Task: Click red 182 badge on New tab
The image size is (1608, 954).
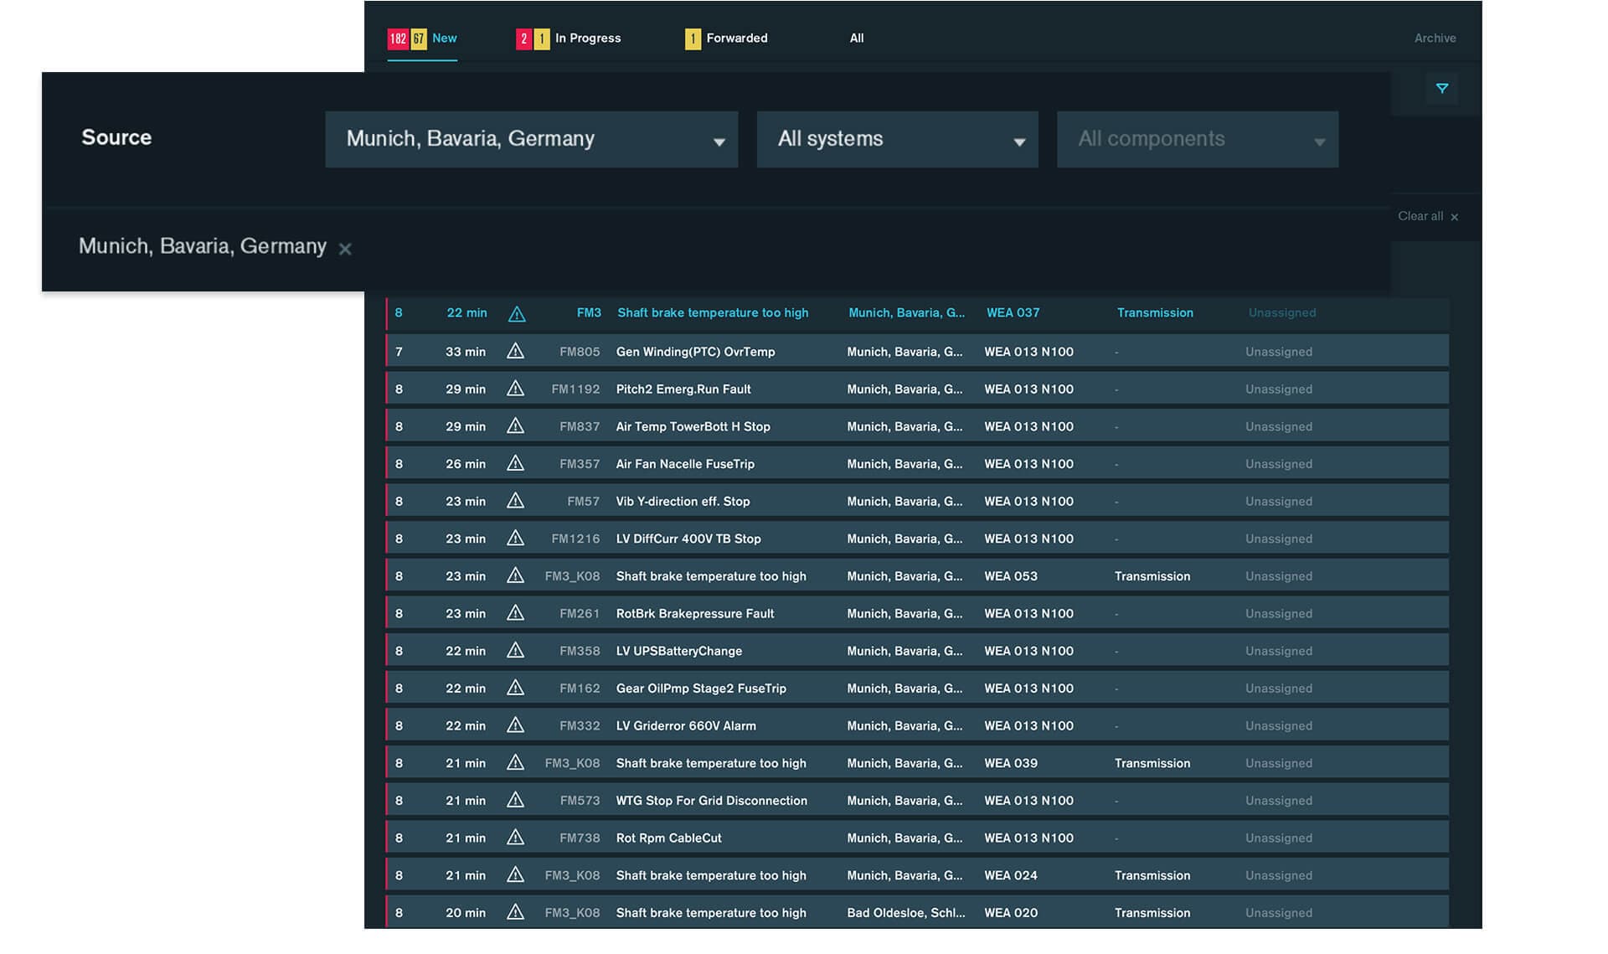Action: 398,39
